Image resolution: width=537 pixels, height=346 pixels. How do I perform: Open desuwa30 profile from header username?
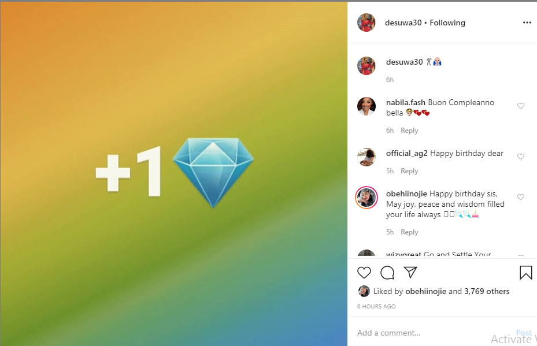click(403, 23)
